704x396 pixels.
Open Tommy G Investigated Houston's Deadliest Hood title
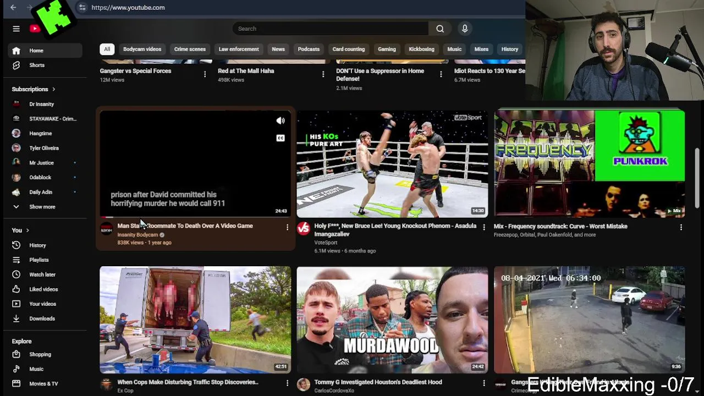pyautogui.click(x=378, y=382)
